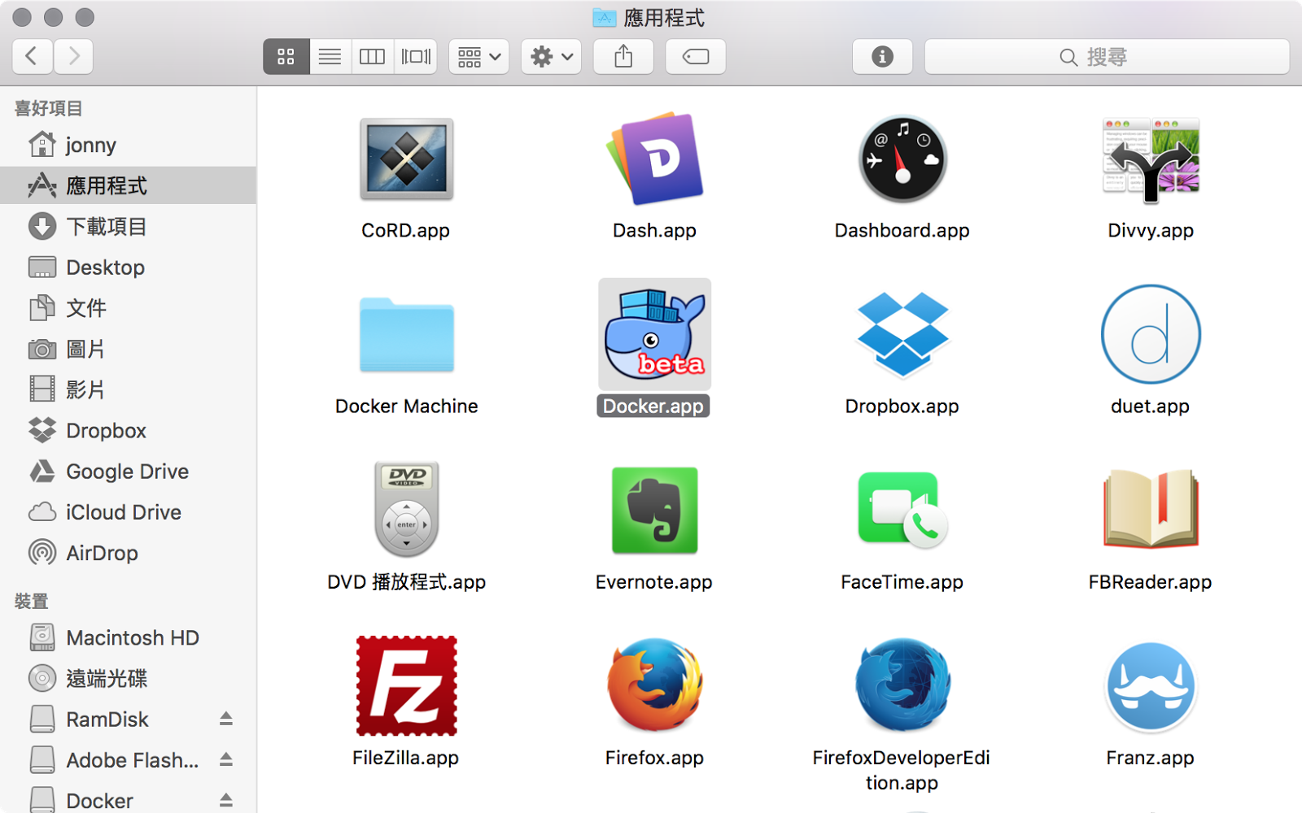The width and height of the screenshot is (1302, 813).
Task: Click the 搜尋 search field
Action: pos(1107,56)
